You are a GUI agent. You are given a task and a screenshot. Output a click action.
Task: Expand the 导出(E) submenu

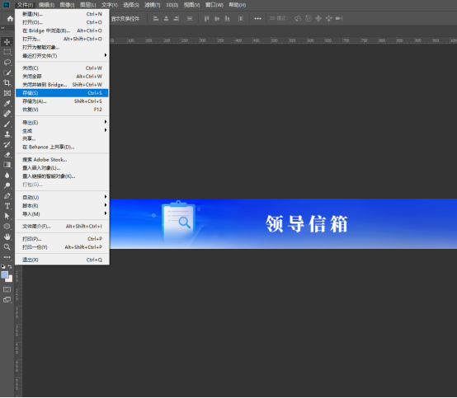62,122
